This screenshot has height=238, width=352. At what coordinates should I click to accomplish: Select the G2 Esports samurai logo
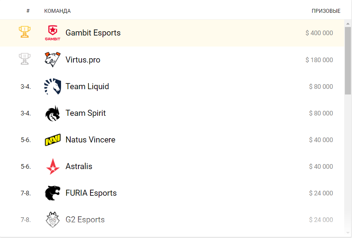(53, 220)
